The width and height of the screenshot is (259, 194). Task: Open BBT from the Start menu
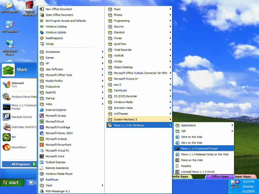(19, 137)
